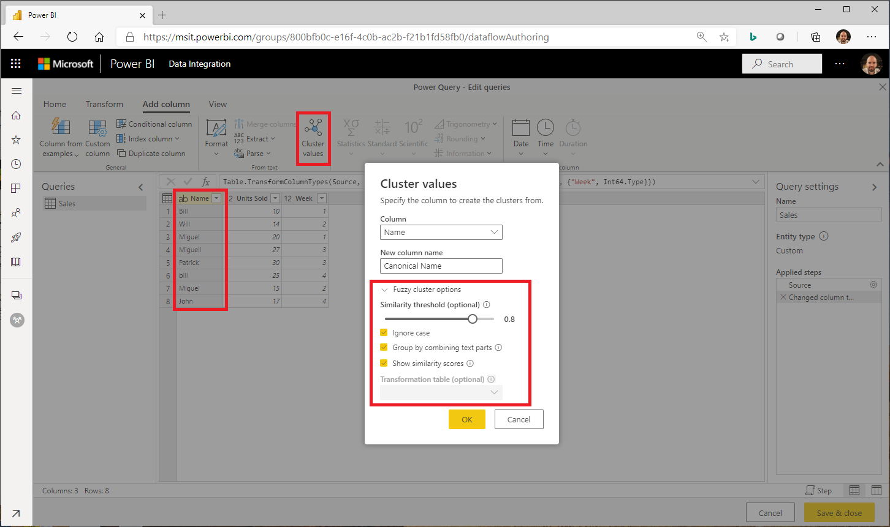Viewport: 890px width, 527px height.
Task: Collapse Fuzzy cluster options section
Action: (385, 290)
